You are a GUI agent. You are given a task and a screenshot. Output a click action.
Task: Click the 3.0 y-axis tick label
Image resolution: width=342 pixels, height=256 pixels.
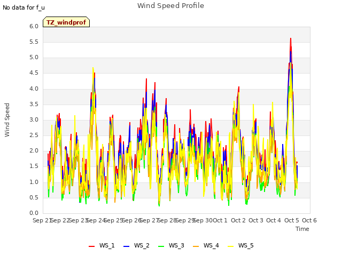pyautogui.click(x=34, y=119)
